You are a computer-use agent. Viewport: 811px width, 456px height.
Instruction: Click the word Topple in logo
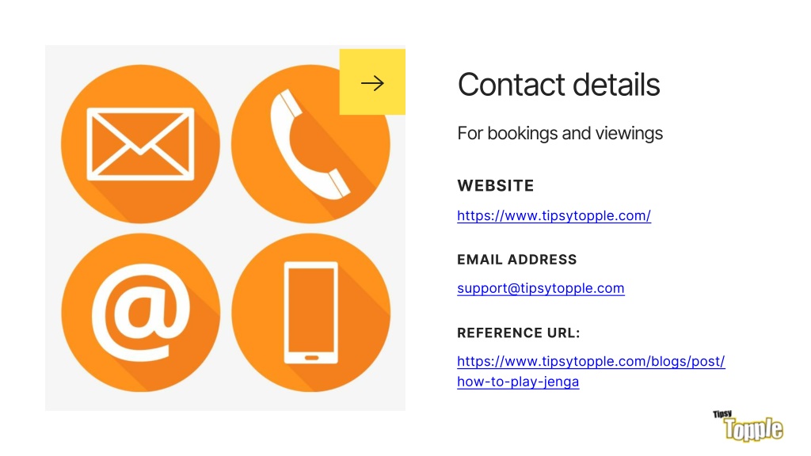(754, 429)
